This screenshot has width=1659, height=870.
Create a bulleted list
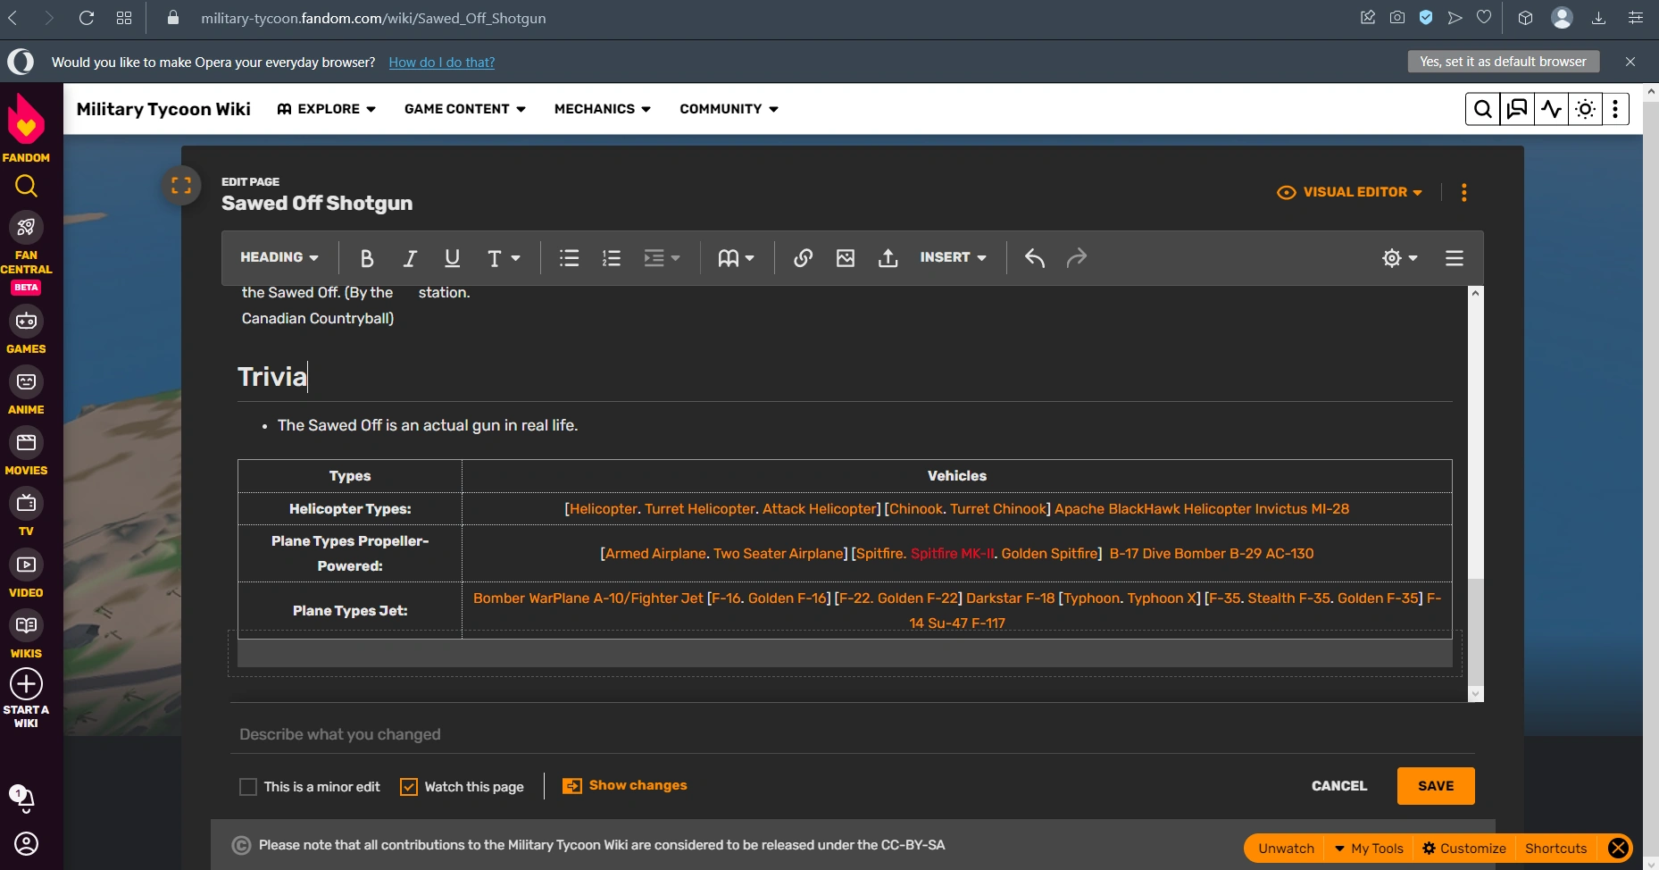click(569, 258)
